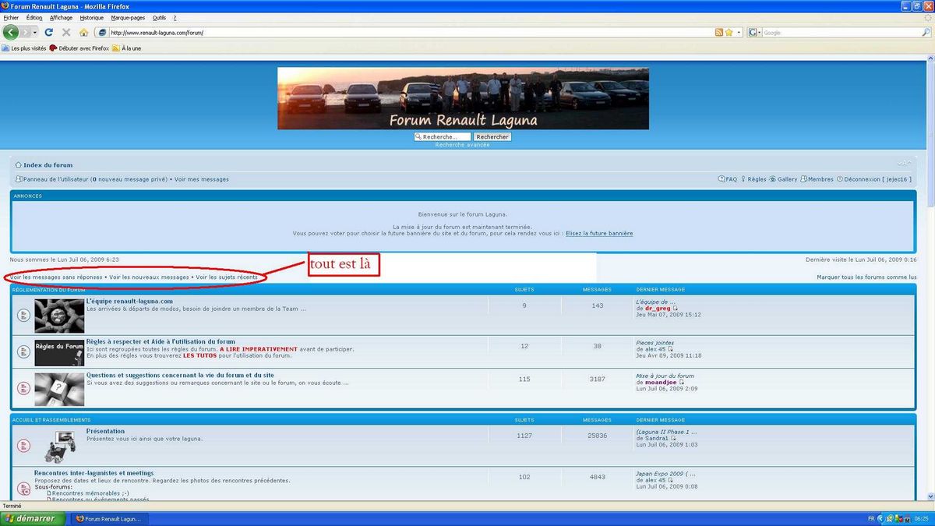Click the site identity icon in address bar
Image resolution: width=935 pixels, height=526 pixels.
coord(102,33)
